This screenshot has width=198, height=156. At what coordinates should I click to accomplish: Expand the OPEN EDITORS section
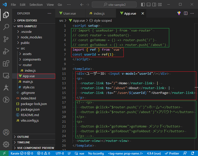34,21
